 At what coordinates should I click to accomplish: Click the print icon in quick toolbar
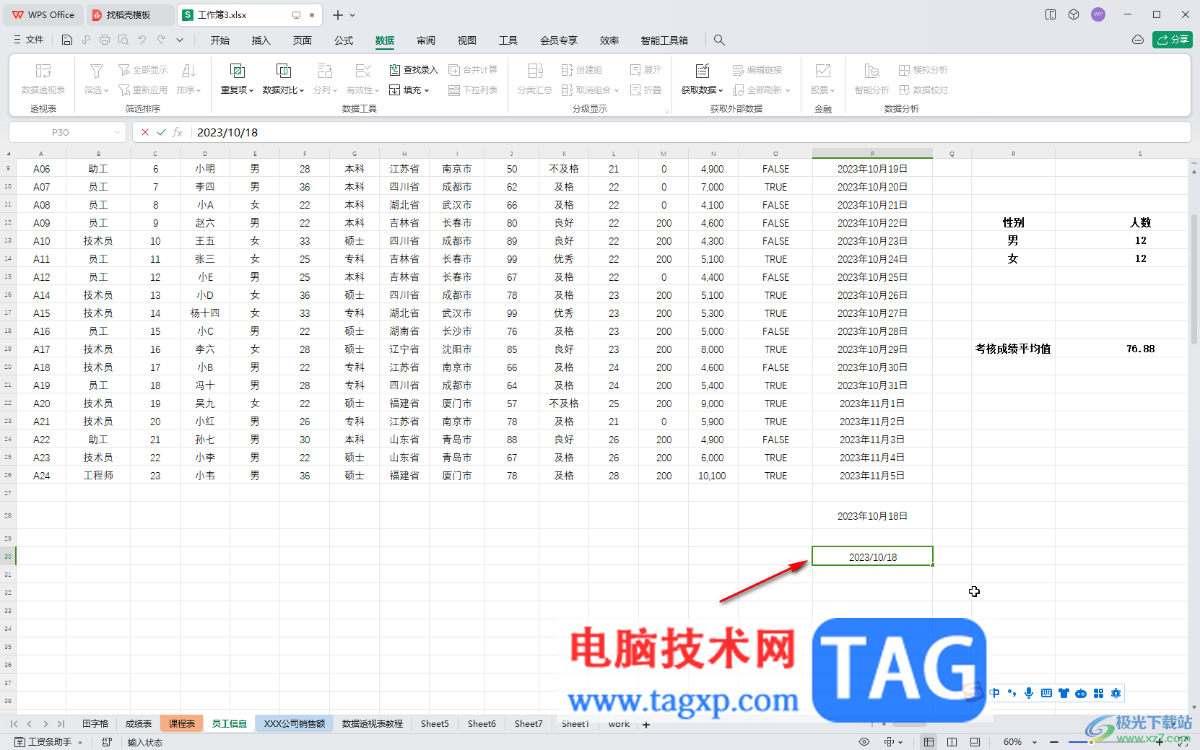click(105, 40)
